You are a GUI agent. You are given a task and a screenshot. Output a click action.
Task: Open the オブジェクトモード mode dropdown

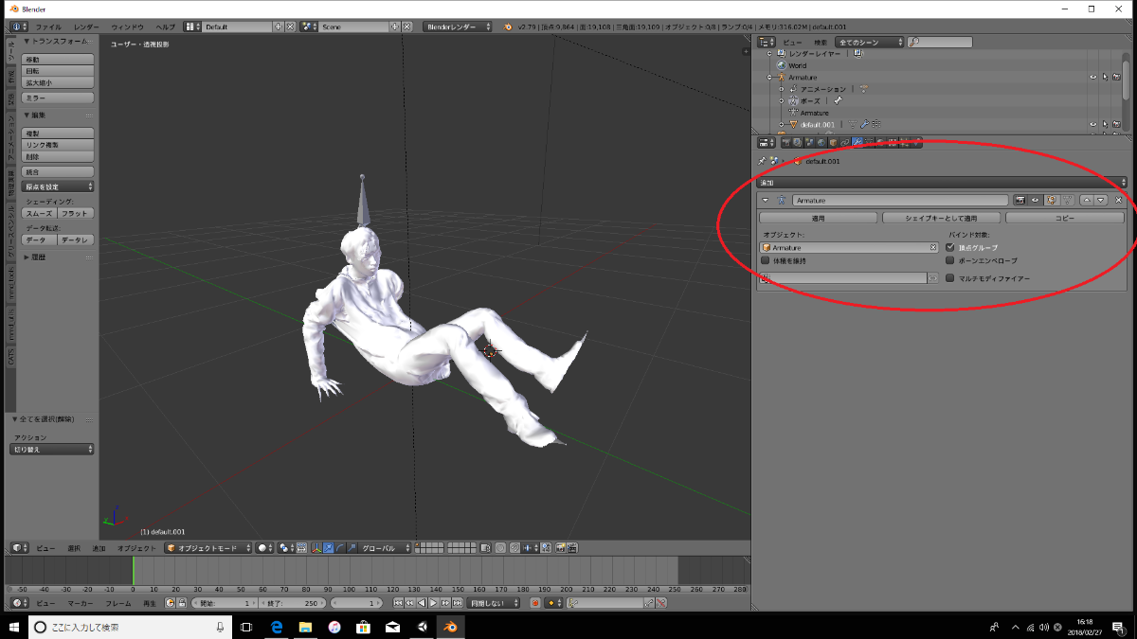[x=208, y=548]
